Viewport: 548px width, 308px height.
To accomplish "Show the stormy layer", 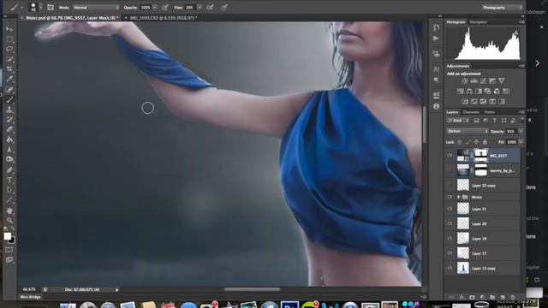I will click(x=450, y=171).
